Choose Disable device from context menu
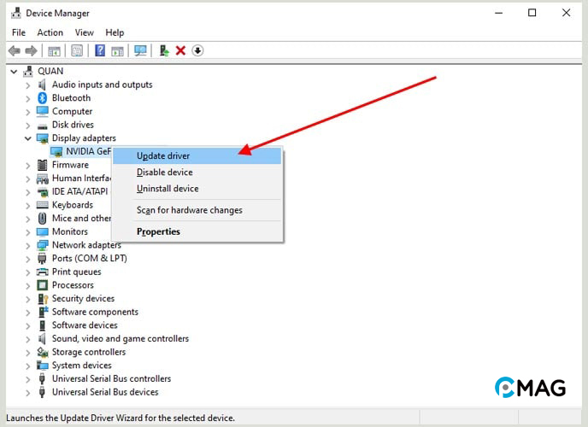The image size is (588, 427). coord(197,173)
